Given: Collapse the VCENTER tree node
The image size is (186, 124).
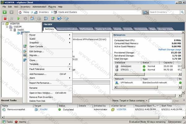Looking at the screenshot, I should point(3,24).
